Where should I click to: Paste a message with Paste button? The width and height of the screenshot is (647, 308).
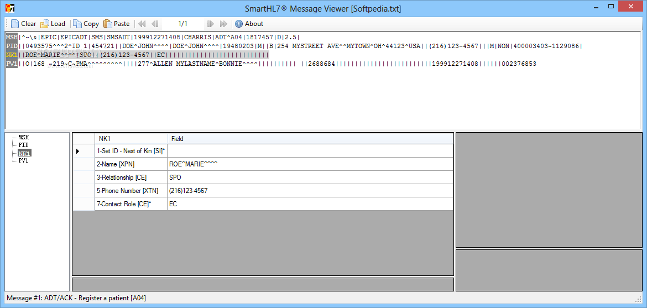[x=117, y=24]
